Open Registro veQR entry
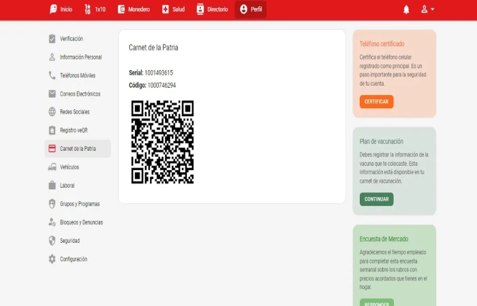This screenshot has height=306, width=477. (74, 131)
